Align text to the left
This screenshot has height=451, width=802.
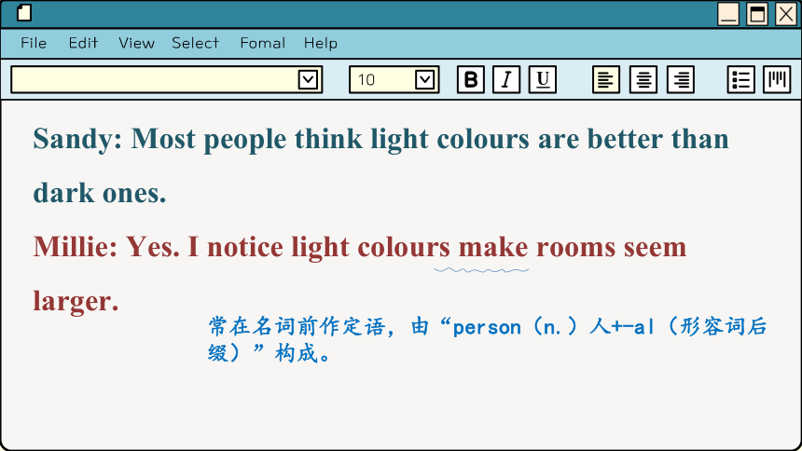click(605, 79)
